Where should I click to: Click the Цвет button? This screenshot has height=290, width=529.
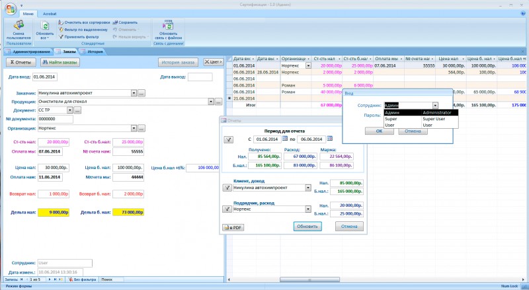tap(213, 62)
